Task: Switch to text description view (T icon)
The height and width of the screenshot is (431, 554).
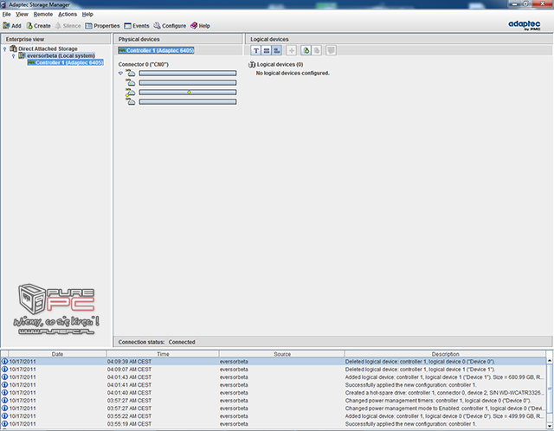Action: [256, 51]
